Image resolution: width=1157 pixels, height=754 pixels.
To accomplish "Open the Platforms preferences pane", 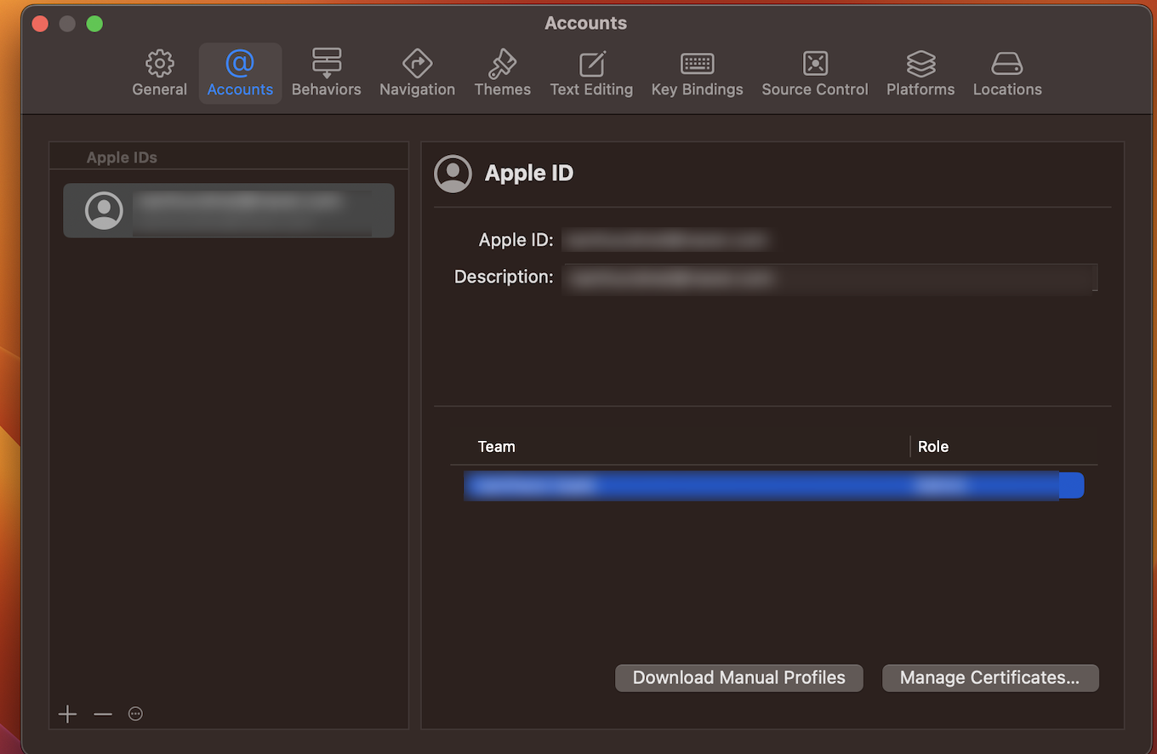I will [x=920, y=73].
